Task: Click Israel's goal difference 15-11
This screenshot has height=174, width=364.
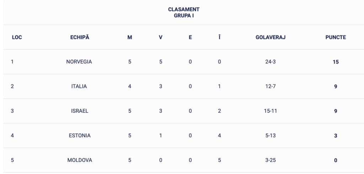Action: click(271, 111)
